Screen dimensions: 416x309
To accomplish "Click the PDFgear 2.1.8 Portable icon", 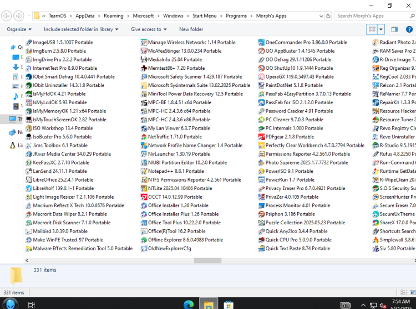I will point(261,137).
